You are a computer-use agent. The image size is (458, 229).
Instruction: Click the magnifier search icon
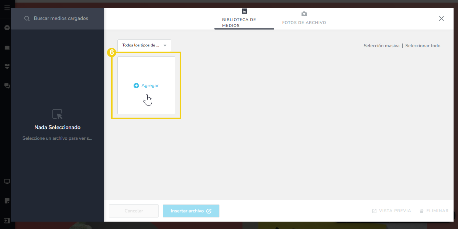click(x=27, y=18)
